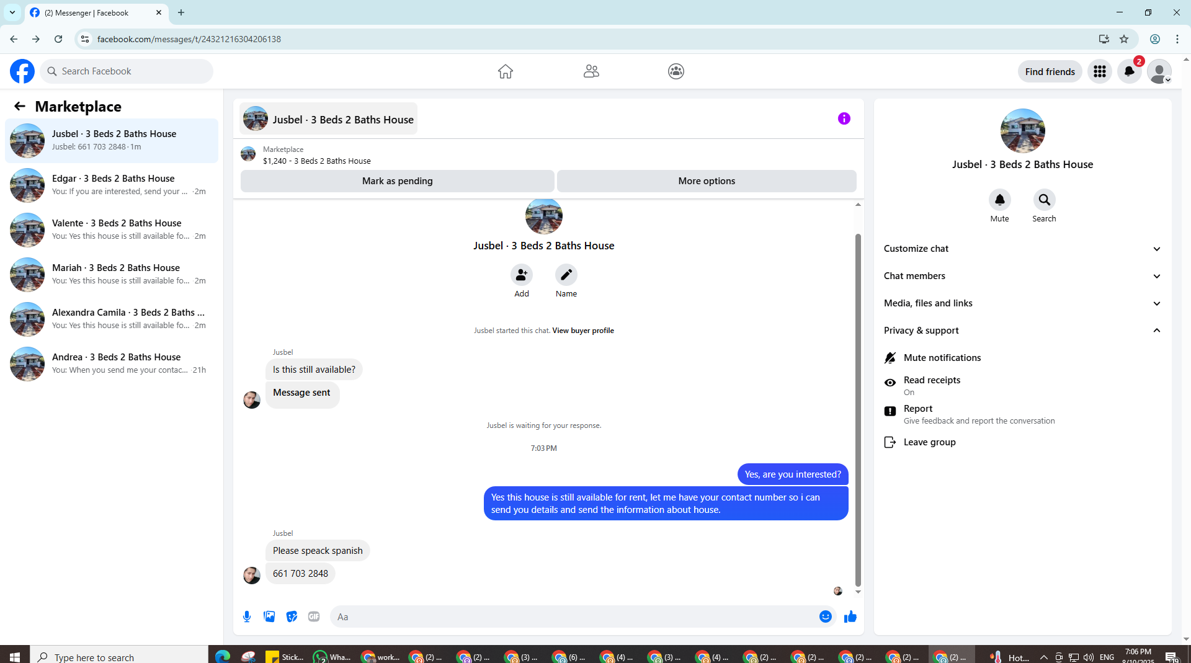Expand Media, files and links section
This screenshot has height=663, width=1191.
click(1023, 303)
